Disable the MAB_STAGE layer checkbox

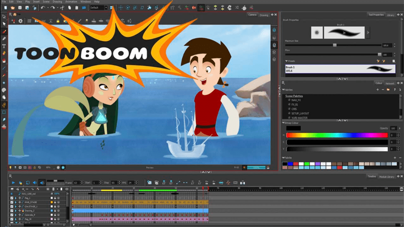point(12,202)
